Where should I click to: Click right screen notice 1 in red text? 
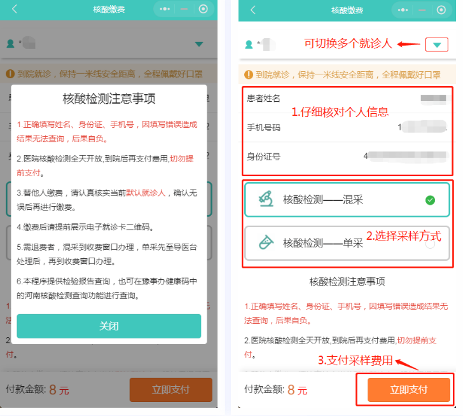pyautogui.click(x=346, y=313)
